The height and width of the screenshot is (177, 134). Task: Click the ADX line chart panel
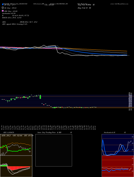click(16, 145)
